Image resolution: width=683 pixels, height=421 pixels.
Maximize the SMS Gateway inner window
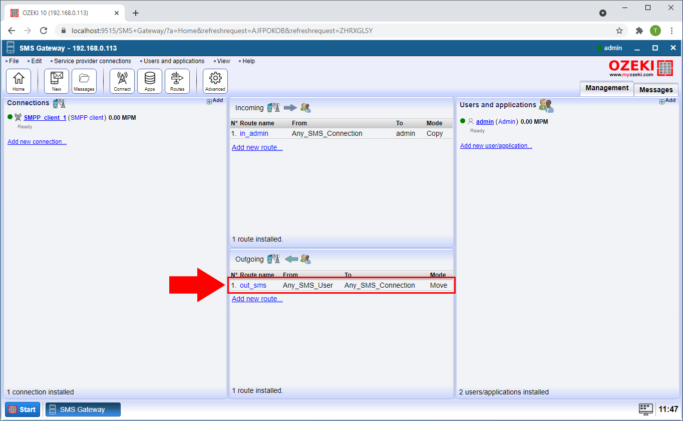point(655,48)
